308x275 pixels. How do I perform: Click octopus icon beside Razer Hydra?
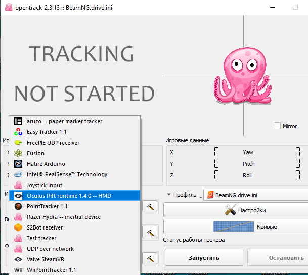(x=18, y=217)
